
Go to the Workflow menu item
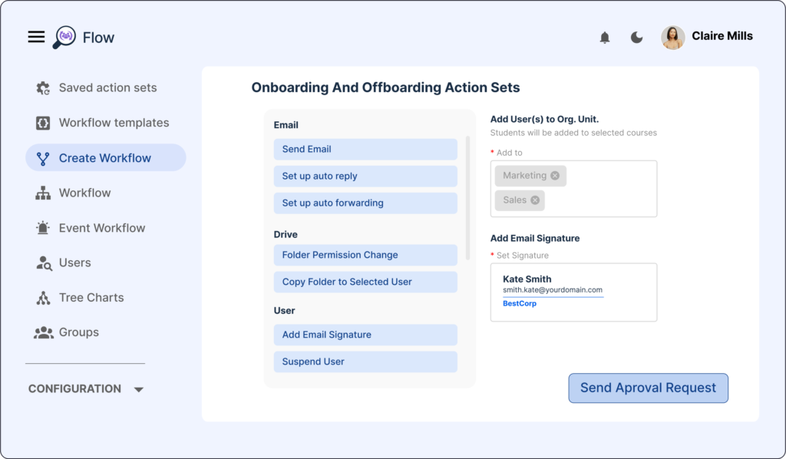[84, 193]
